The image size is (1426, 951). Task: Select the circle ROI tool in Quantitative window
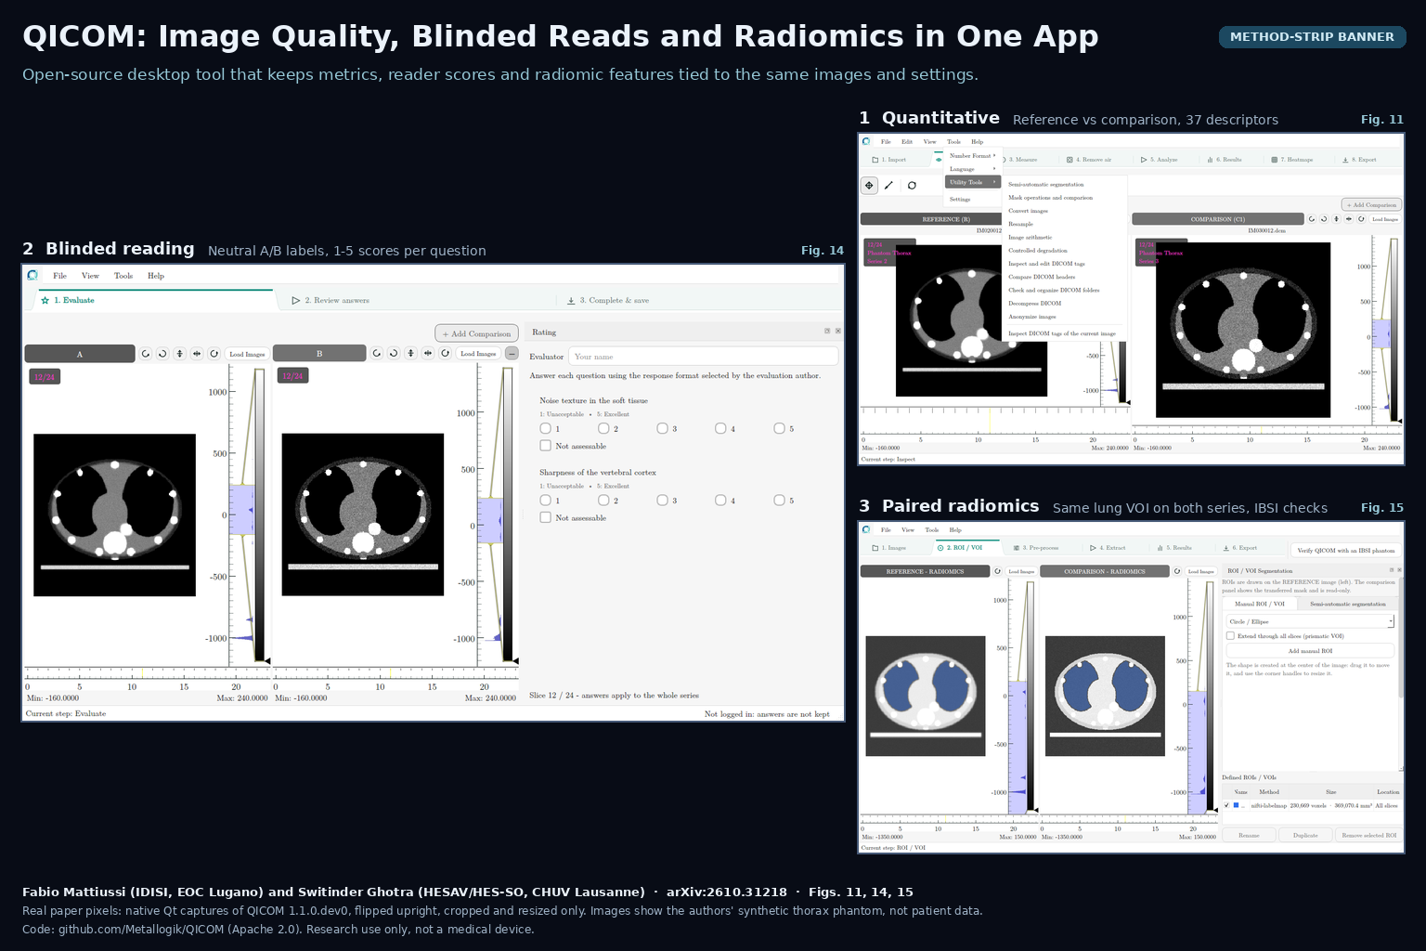pyautogui.click(x=912, y=186)
